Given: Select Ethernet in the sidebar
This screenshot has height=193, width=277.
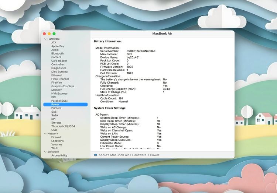Looking at the screenshot, I should click(57, 76).
